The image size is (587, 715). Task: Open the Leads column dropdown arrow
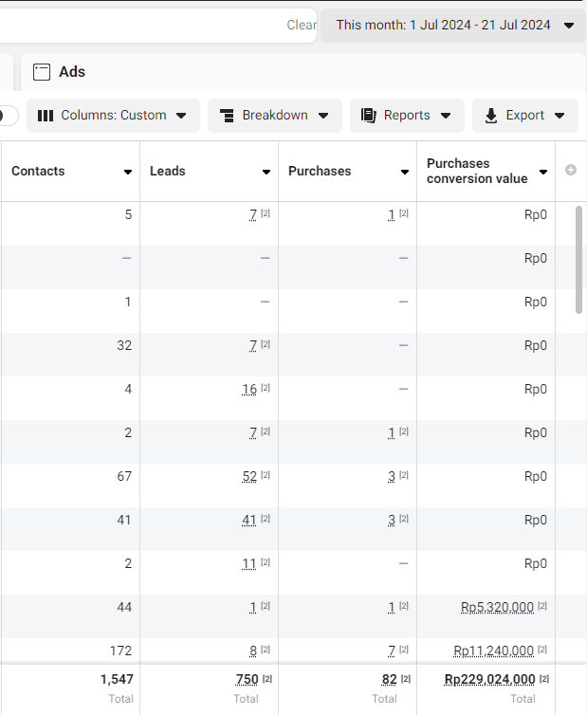[266, 172]
